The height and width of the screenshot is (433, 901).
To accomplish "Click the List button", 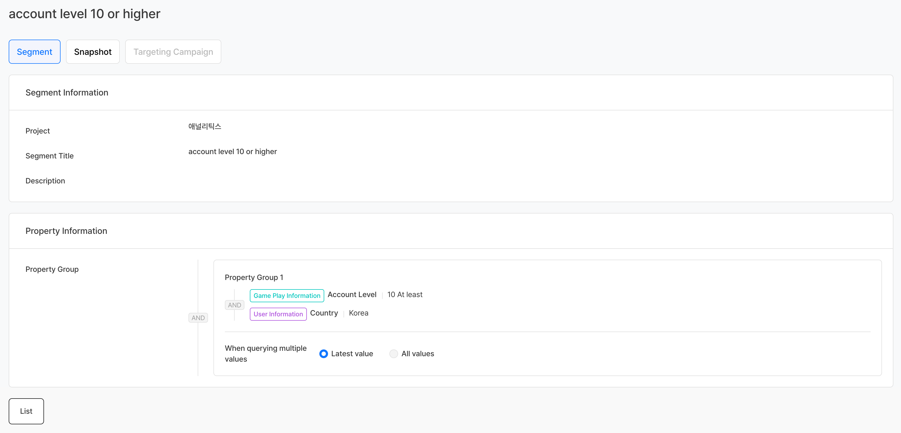I will coord(26,411).
